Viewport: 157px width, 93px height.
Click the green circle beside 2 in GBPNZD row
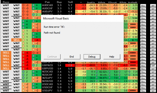tap(33, 65)
